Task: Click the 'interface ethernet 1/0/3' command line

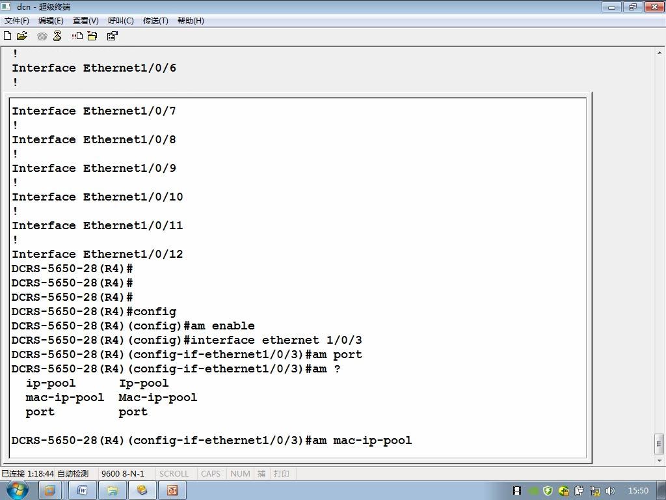Action: [187, 340]
